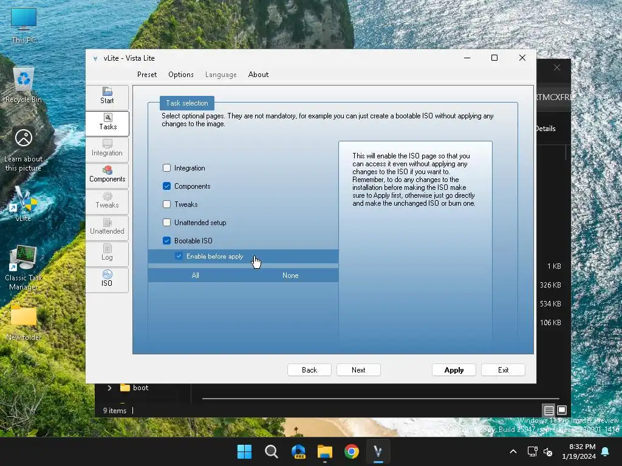622x466 pixels.
Task: Select None to clear tasks
Action: point(290,275)
